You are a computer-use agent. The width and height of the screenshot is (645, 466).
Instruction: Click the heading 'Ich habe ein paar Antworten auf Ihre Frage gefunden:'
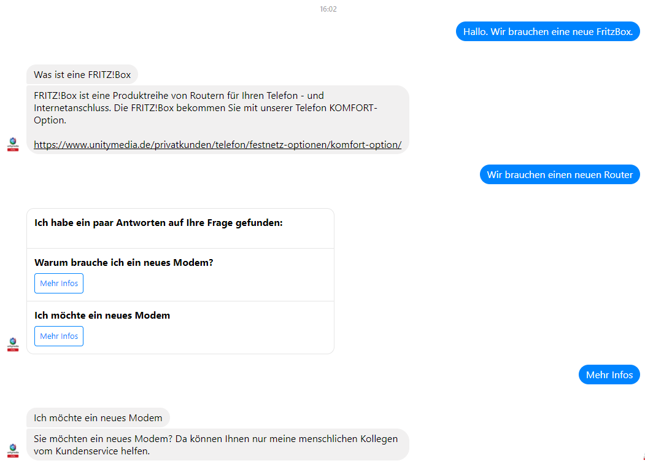pos(158,223)
